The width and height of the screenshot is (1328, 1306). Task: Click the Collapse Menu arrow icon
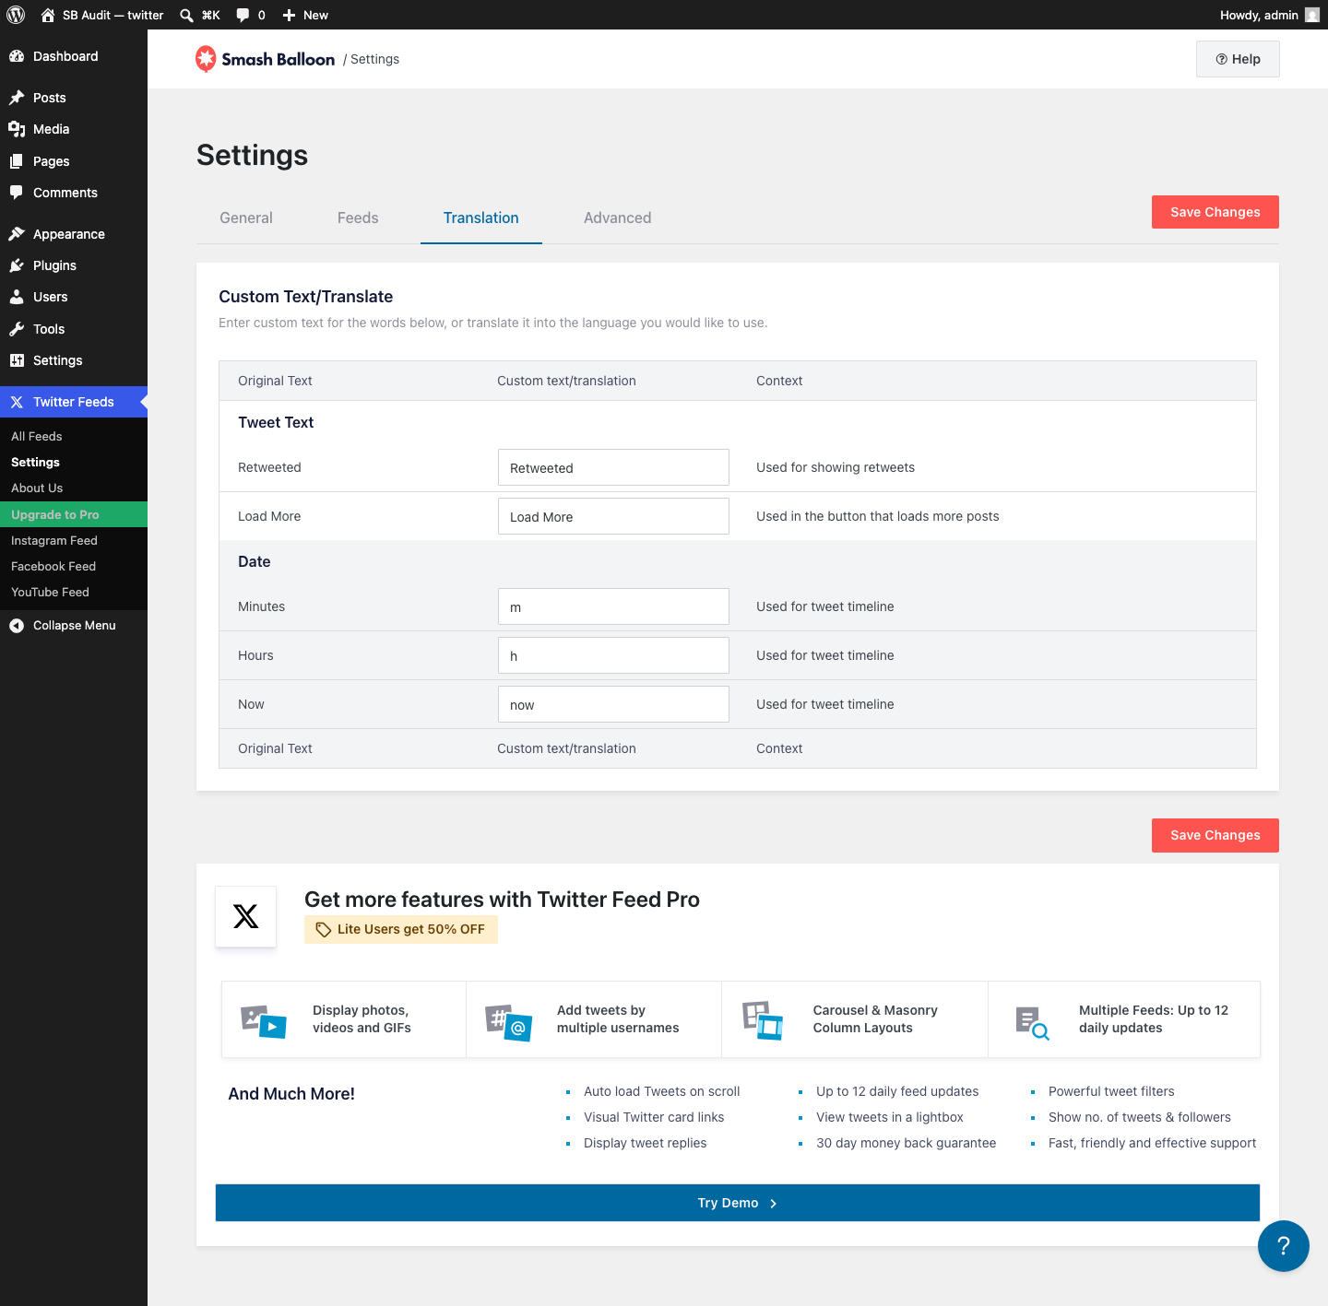[x=17, y=626]
